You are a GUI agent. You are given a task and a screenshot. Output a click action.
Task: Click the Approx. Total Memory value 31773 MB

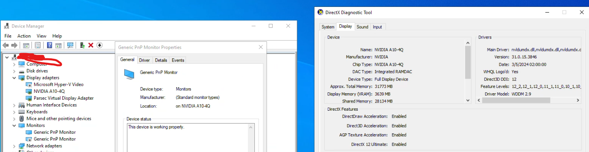pos(384,86)
